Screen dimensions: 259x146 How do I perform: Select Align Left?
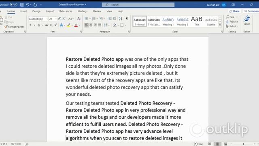click(x=86, y=25)
